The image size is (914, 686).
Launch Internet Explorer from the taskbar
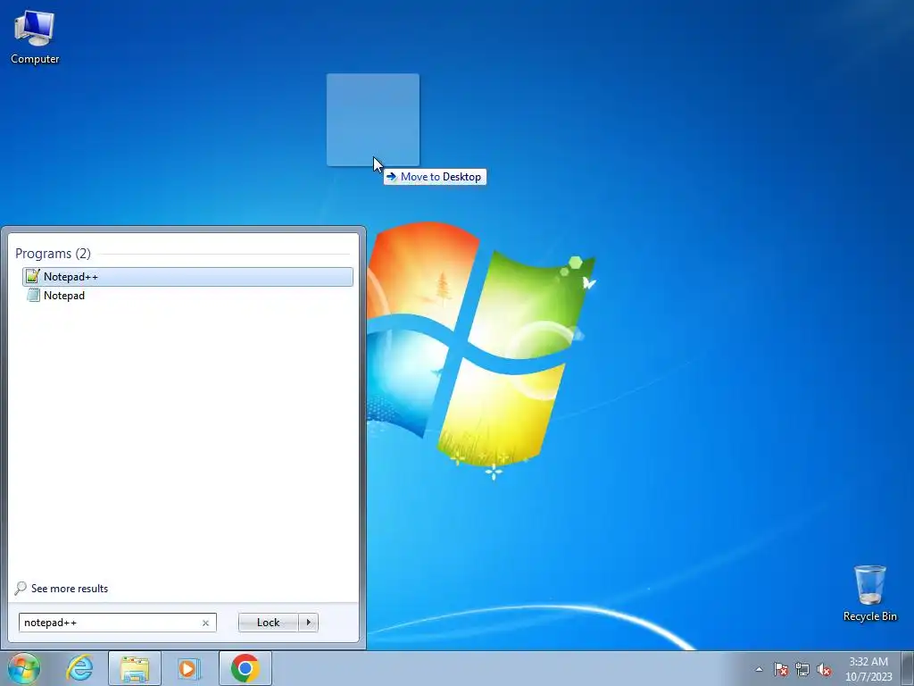click(79, 668)
